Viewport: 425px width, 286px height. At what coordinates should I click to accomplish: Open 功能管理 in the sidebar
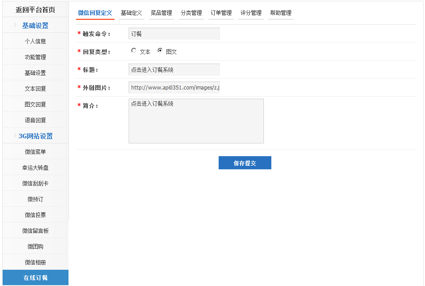(x=34, y=57)
